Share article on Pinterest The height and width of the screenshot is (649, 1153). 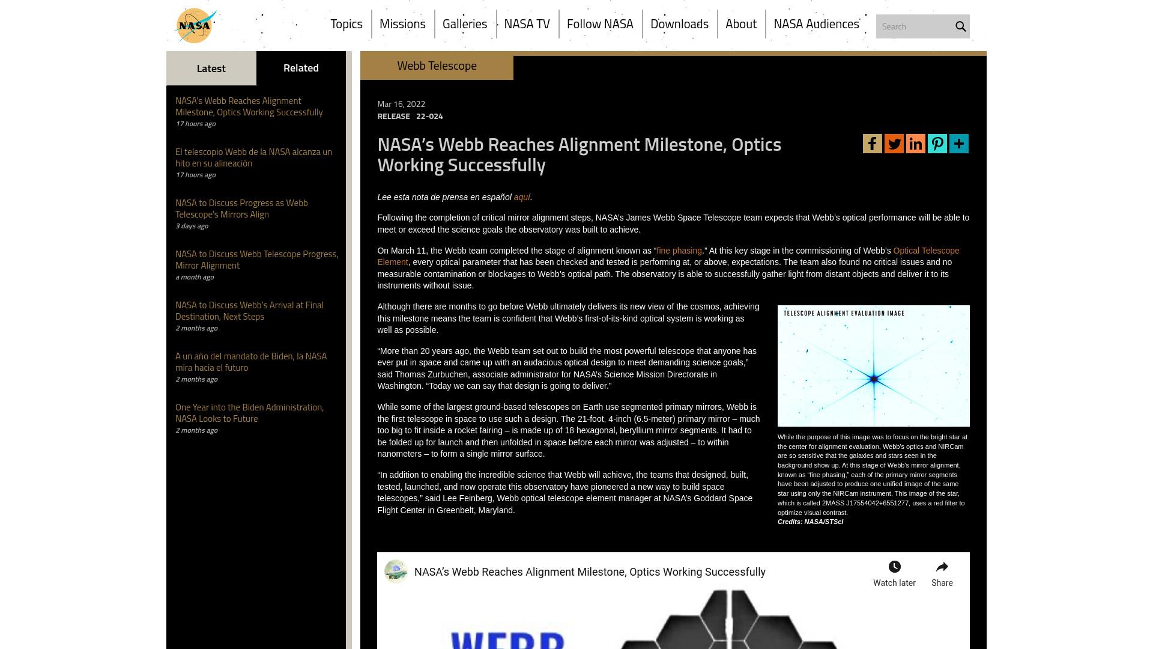pos(937,144)
